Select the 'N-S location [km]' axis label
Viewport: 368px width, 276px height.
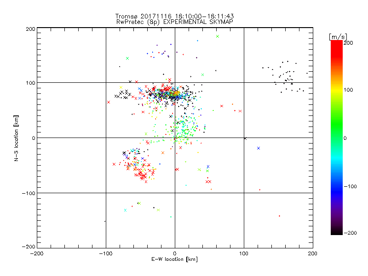pyautogui.click(x=16, y=138)
